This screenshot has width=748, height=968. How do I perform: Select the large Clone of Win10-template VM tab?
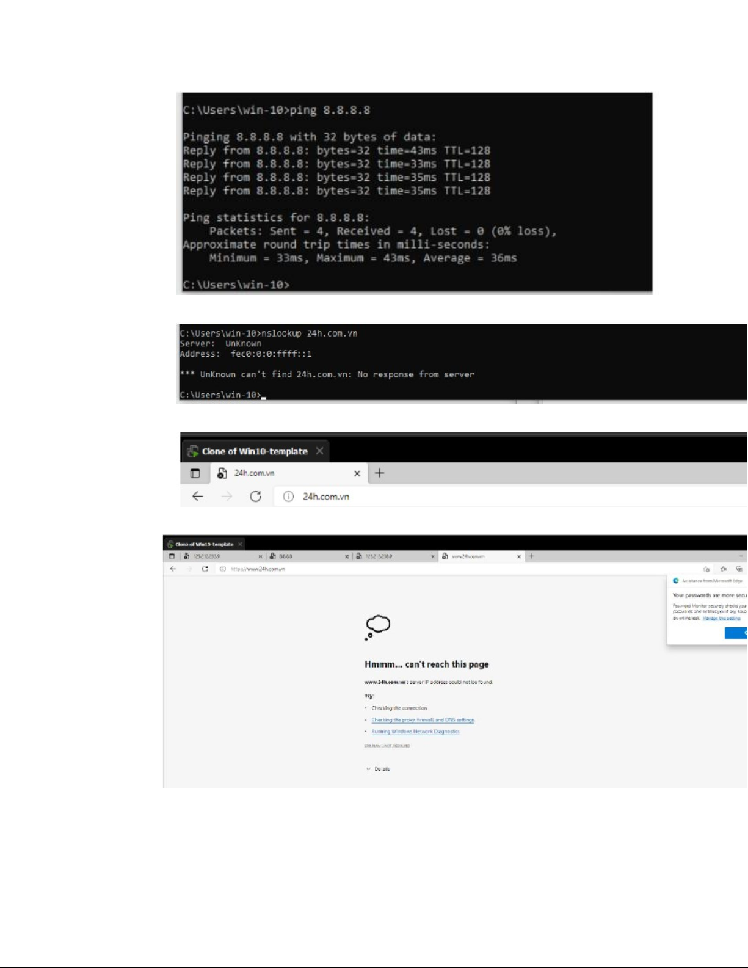pos(254,451)
